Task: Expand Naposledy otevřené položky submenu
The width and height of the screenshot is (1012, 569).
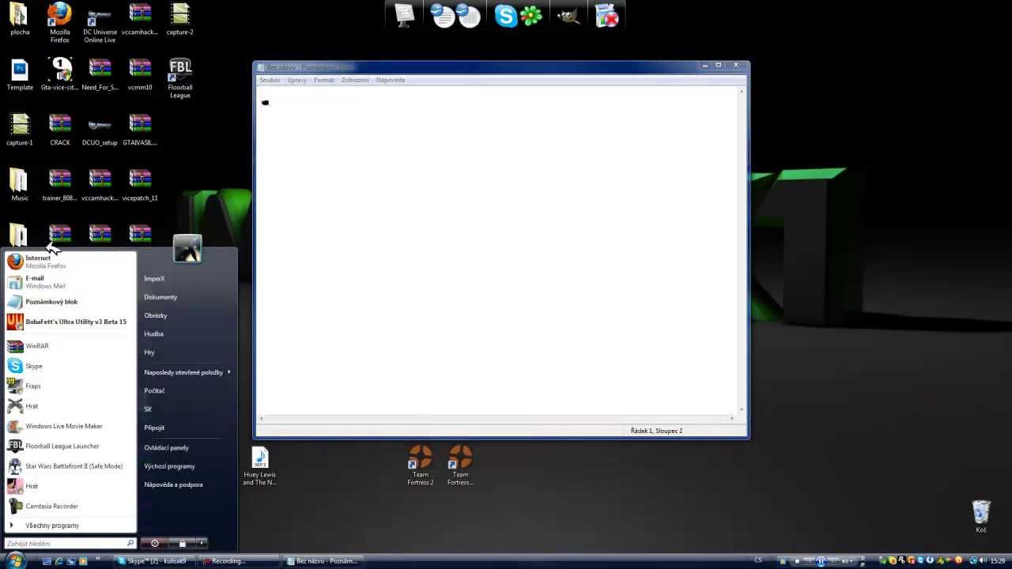Action: (x=187, y=372)
